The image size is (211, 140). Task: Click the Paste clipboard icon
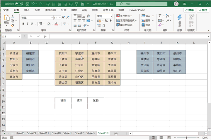6,18
